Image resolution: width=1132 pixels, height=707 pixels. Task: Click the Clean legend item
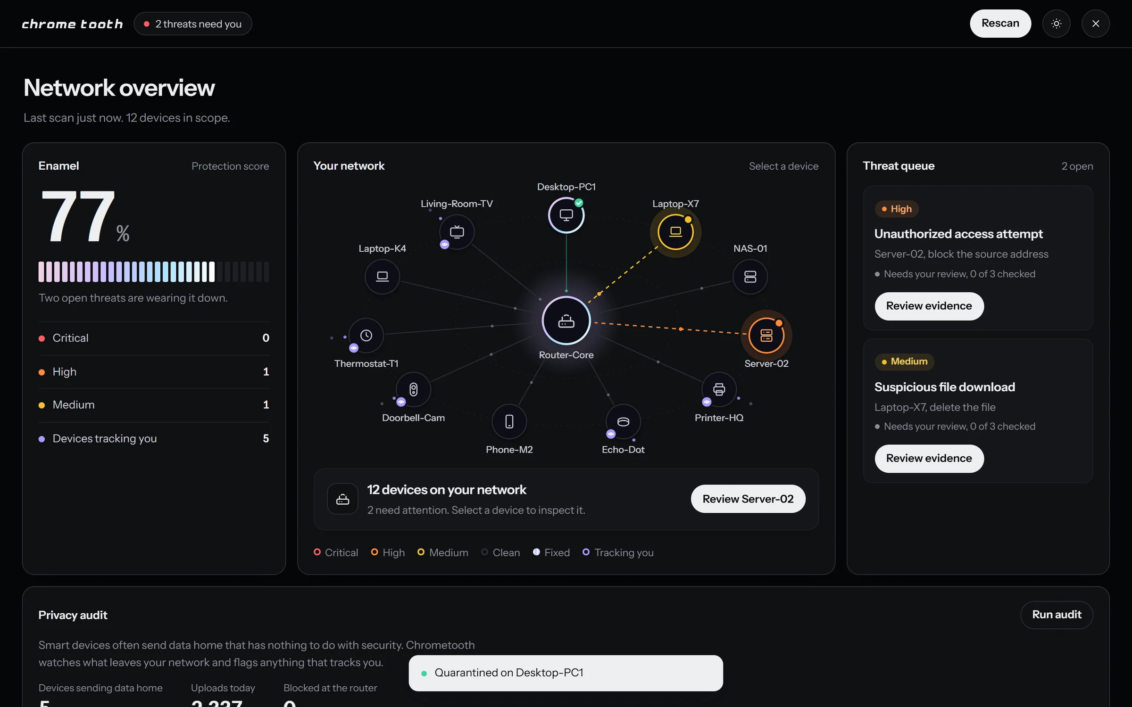pyautogui.click(x=500, y=552)
